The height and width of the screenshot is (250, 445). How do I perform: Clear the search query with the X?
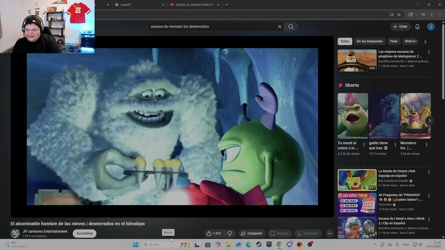(x=280, y=26)
